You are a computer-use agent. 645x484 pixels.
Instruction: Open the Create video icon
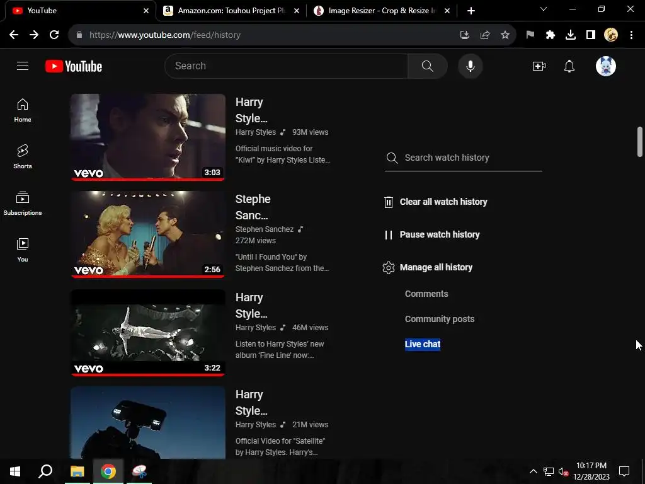(x=539, y=66)
